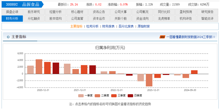The width and height of the screenshot is (220, 109).
Task: Open the 操盘必读 tab
Action: (x=12, y=12)
